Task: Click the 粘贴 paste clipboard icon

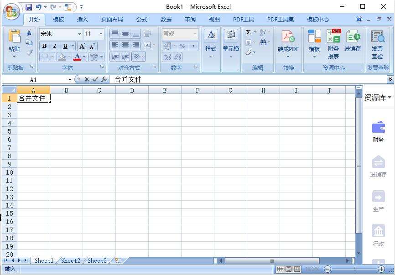Action: point(14,36)
